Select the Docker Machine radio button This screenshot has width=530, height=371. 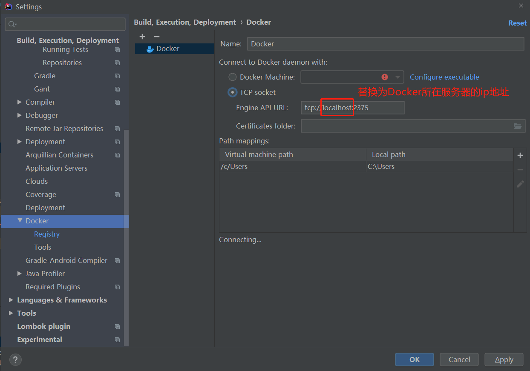click(x=233, y=77)
